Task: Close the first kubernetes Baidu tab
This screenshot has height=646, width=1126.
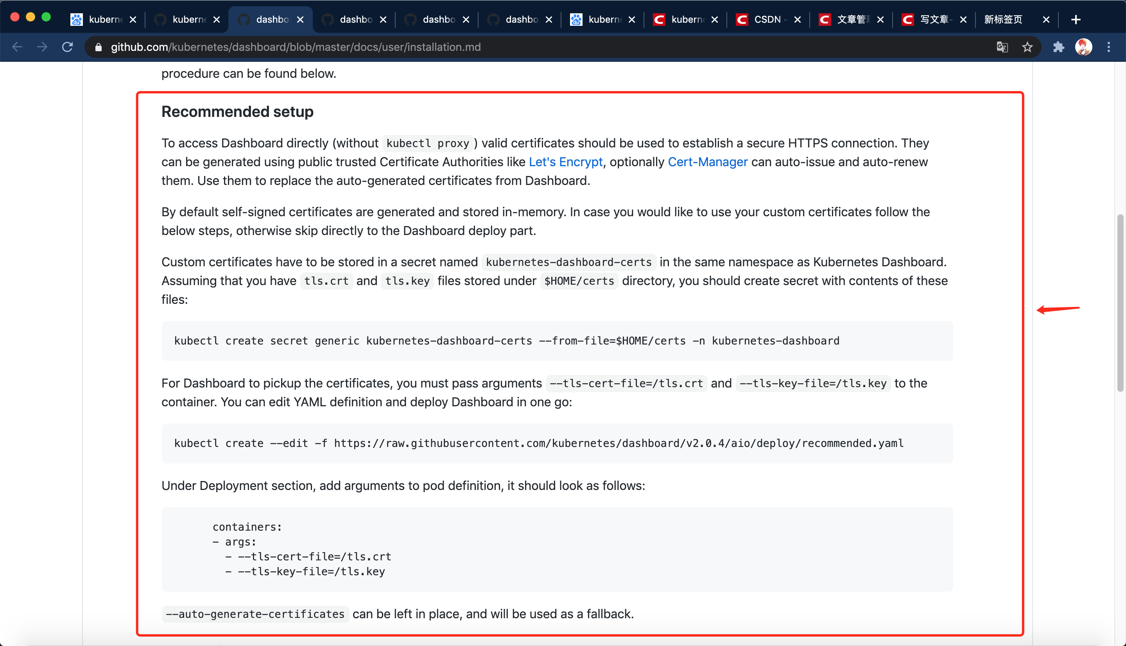Action: click(133, 20)
